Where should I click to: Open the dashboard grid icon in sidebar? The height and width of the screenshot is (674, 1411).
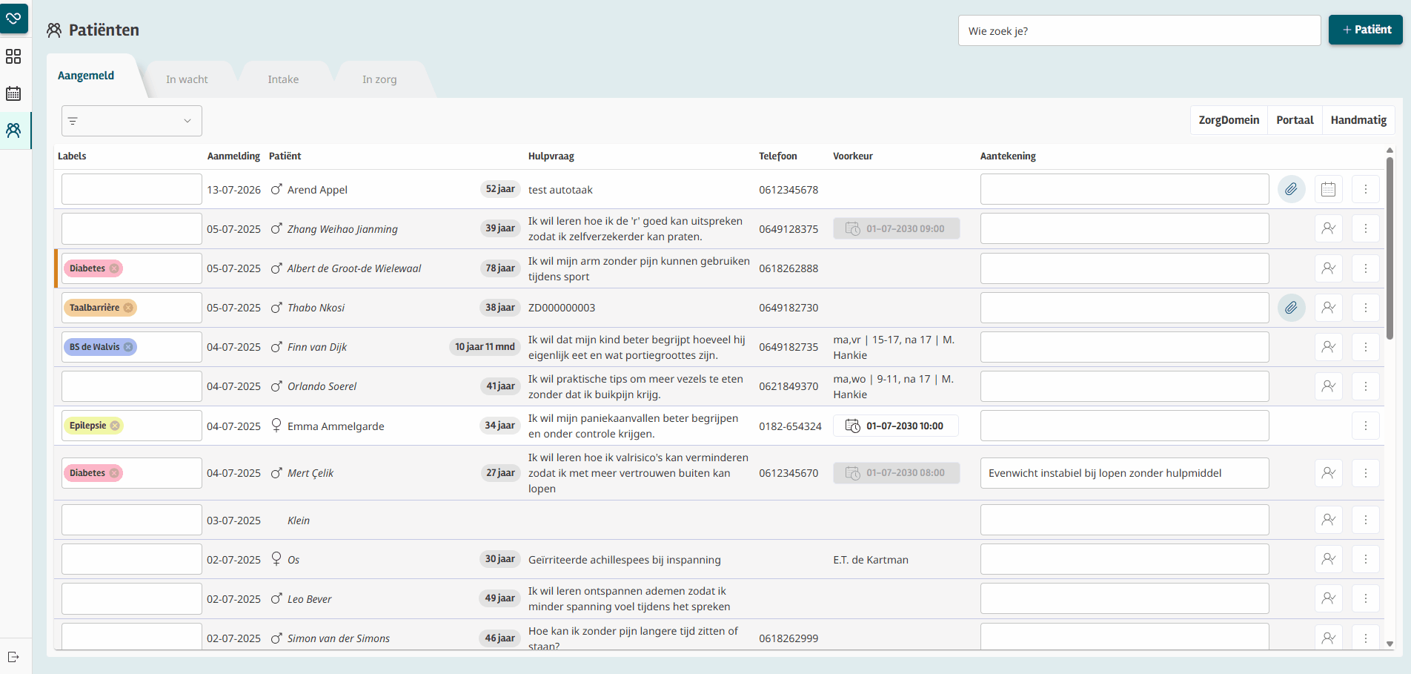pos(13,56)
